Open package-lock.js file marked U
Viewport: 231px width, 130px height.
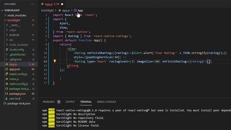click(x=20, y=89)
